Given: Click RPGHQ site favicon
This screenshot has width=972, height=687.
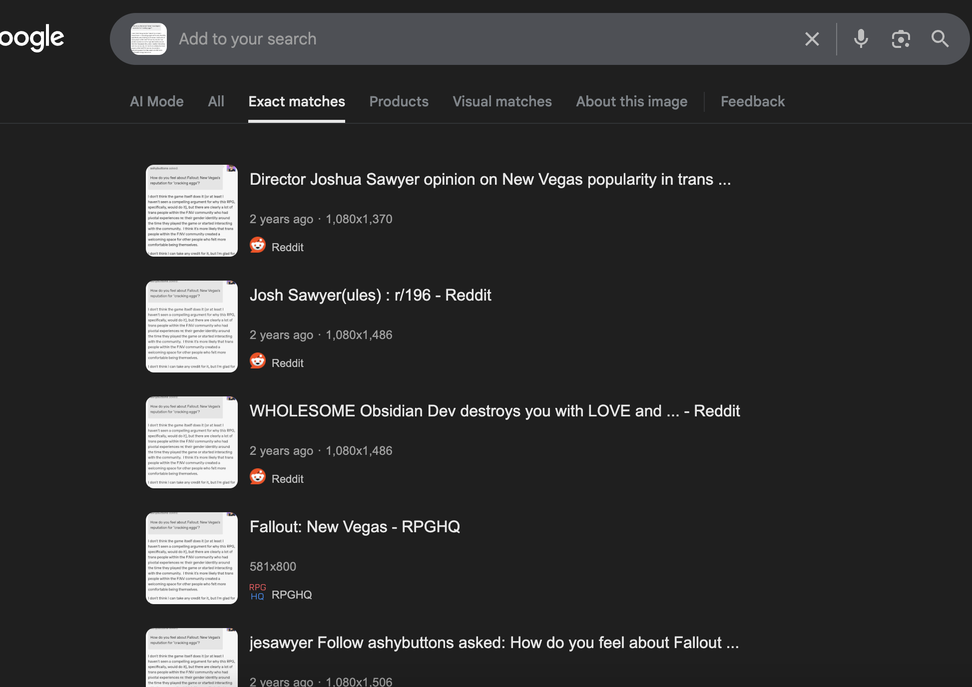Looking at the screenshot, I should click(x=258, y=592).
